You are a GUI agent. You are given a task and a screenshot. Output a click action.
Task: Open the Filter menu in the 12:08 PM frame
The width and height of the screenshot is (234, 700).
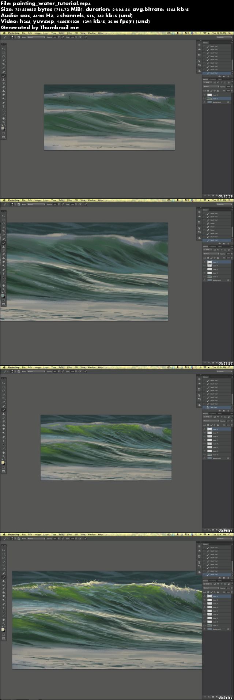(x=69, y=33)
